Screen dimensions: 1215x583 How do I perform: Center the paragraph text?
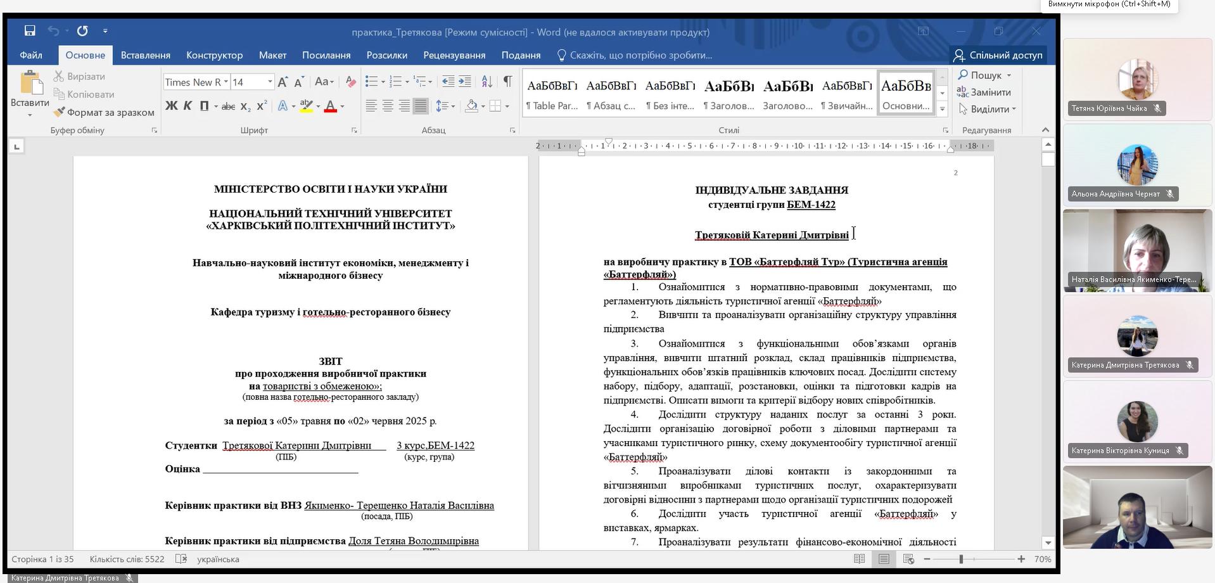[388, 106]
